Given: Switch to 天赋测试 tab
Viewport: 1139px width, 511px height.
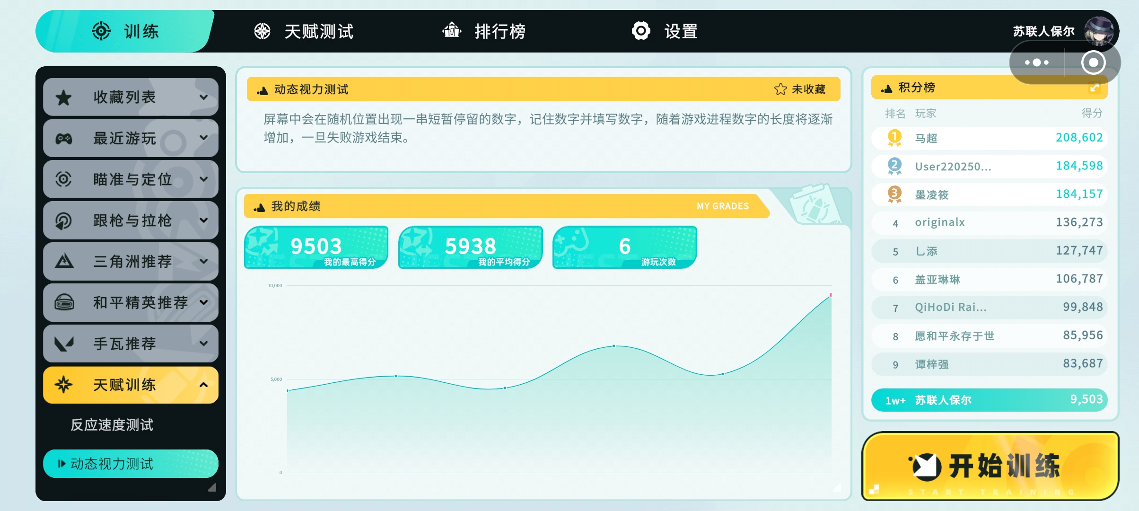Looking at the screenshot, I should tap(304, 31).
